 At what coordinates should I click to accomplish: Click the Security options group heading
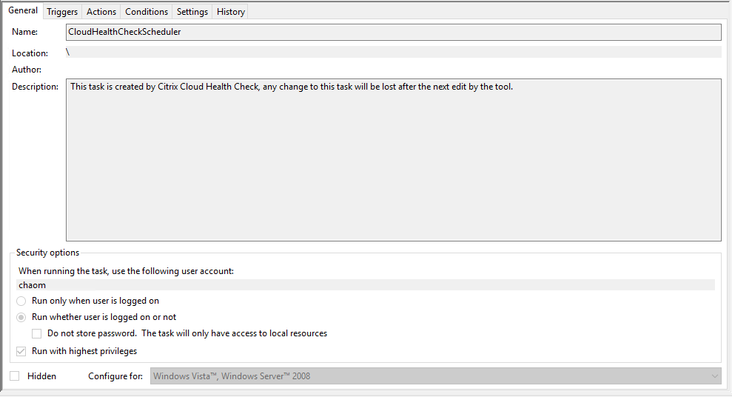47,253
